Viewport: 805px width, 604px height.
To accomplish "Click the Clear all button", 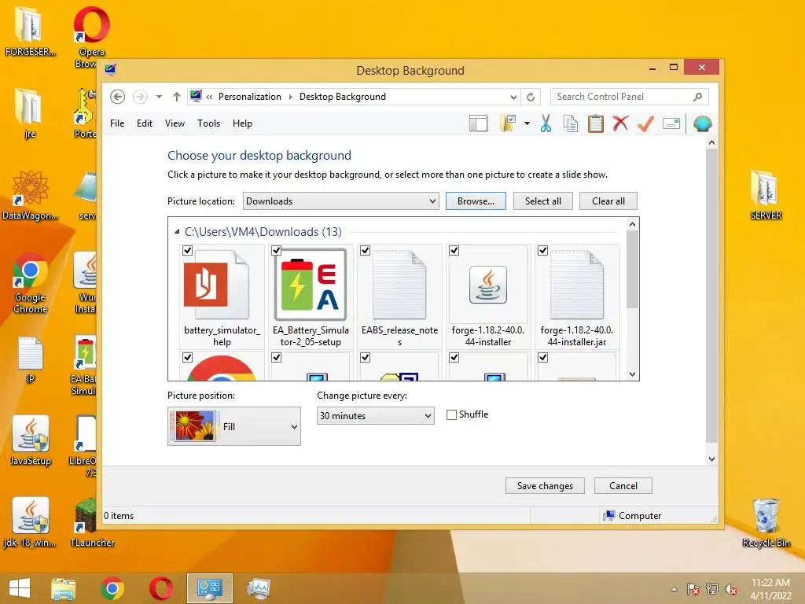I will 608,201.
